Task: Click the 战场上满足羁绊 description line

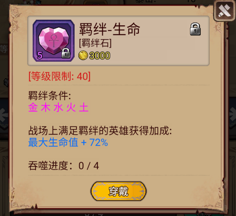Action: point(100,130)
